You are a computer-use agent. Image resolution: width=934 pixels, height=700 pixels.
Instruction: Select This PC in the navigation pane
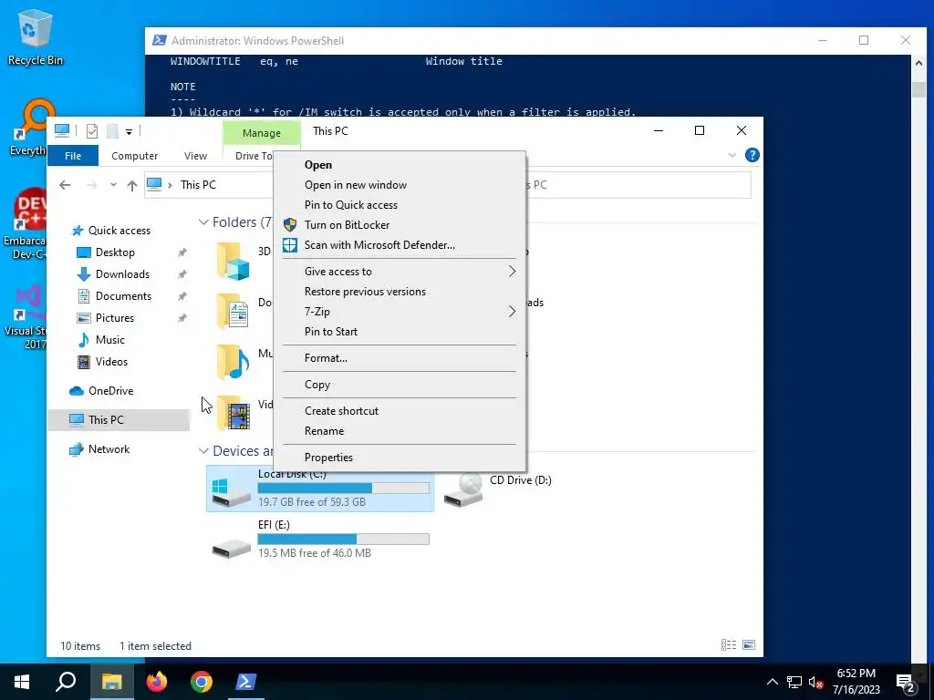pyautogui.click(x=119, y=420)
